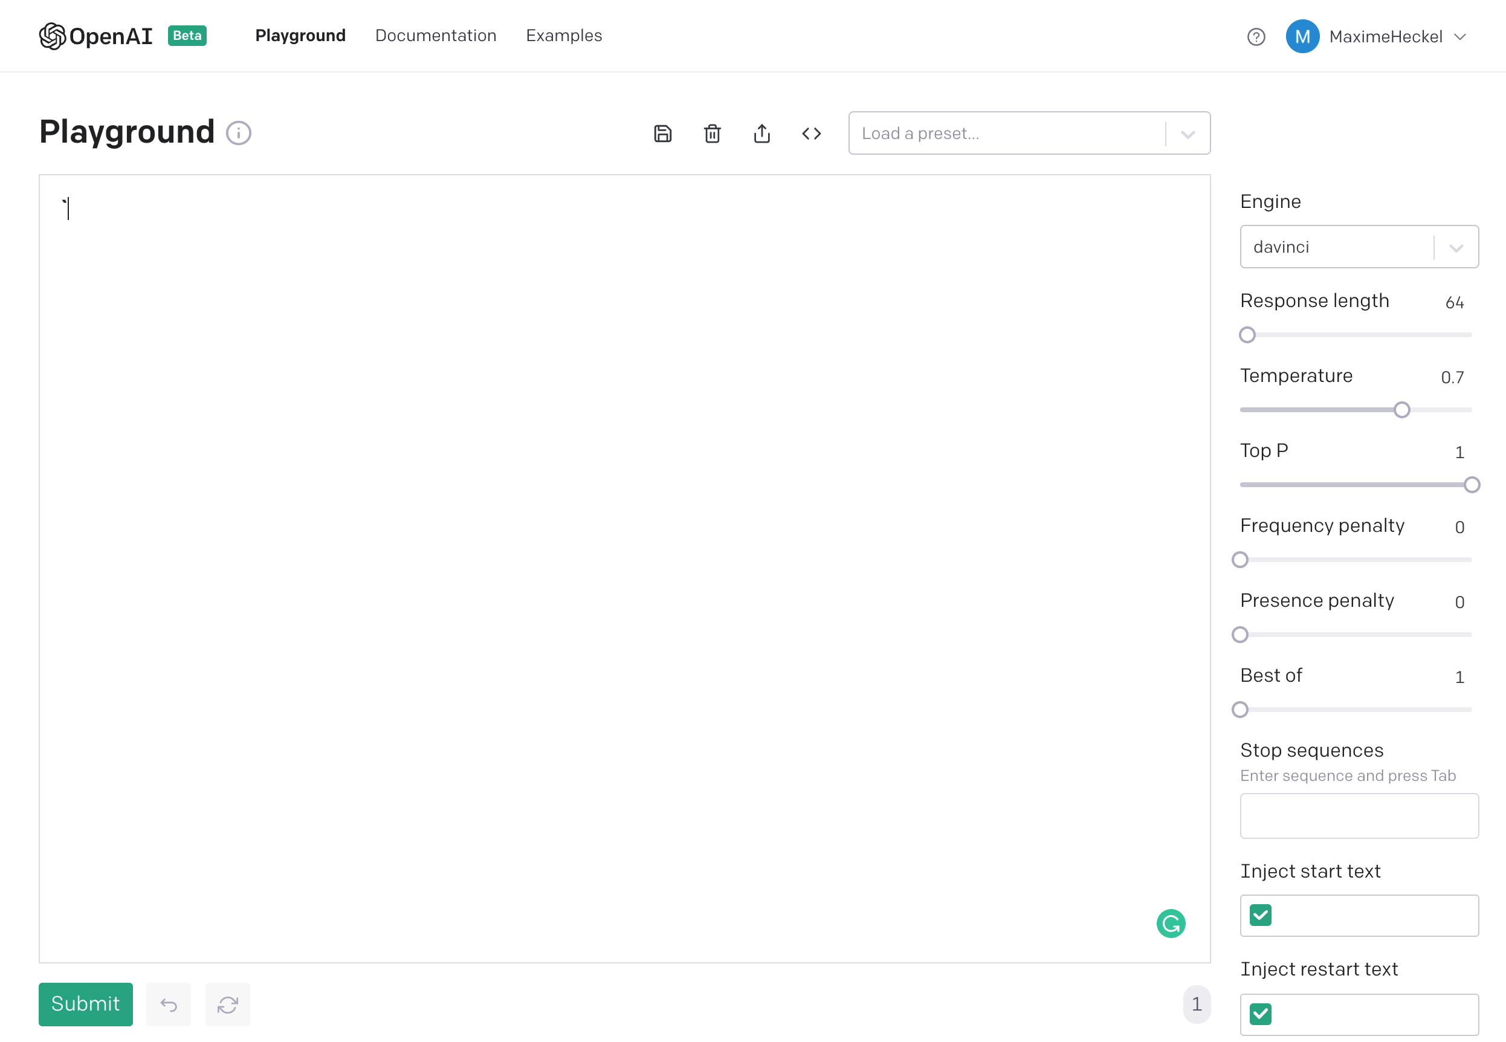Click the Engine label
The width and height of the screenshot is (1506, 1042).
pos(1270,201)
